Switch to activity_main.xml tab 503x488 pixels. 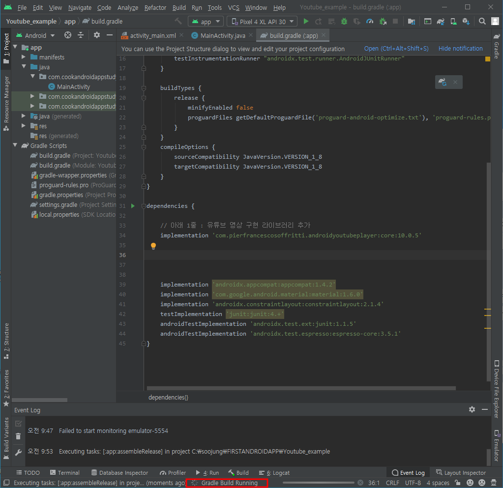(x=153, y=35)
